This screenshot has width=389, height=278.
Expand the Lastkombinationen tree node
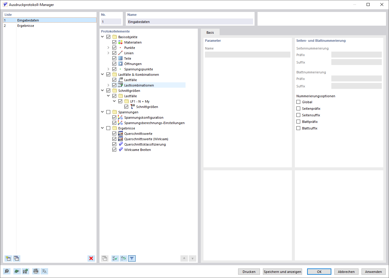(108, 85)
